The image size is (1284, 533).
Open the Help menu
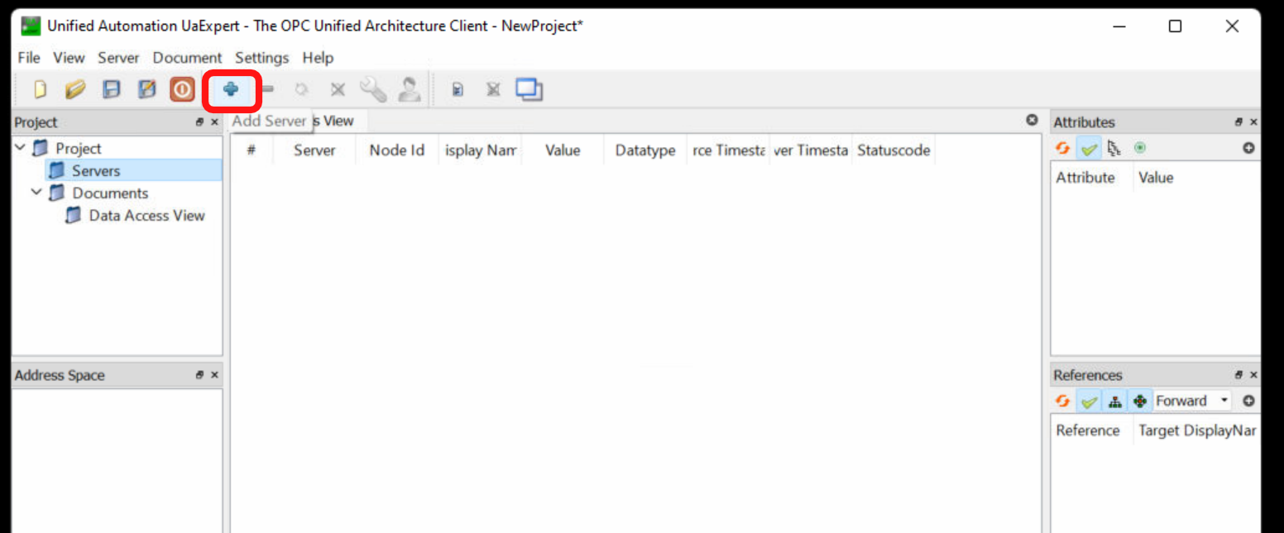coord(318,58)
